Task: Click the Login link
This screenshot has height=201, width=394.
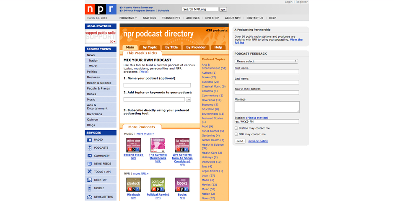Action: pyautogui.click(x=288, y=2)
